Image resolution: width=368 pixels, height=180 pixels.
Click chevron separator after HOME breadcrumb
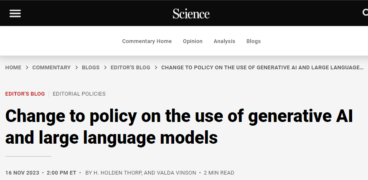[27, 68]
